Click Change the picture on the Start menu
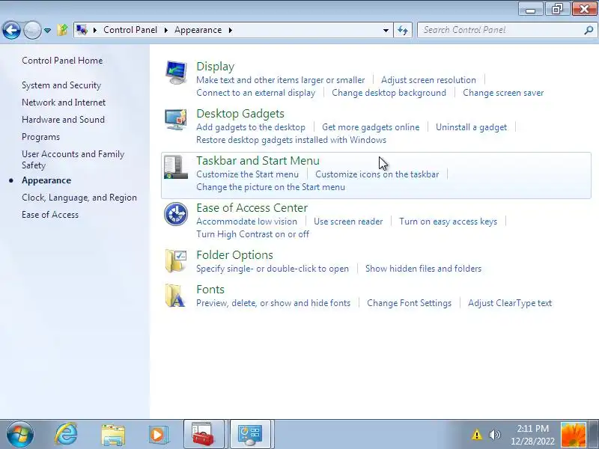Screen dimensions: 599x449 pyautogui.click(x=270, y=187)
